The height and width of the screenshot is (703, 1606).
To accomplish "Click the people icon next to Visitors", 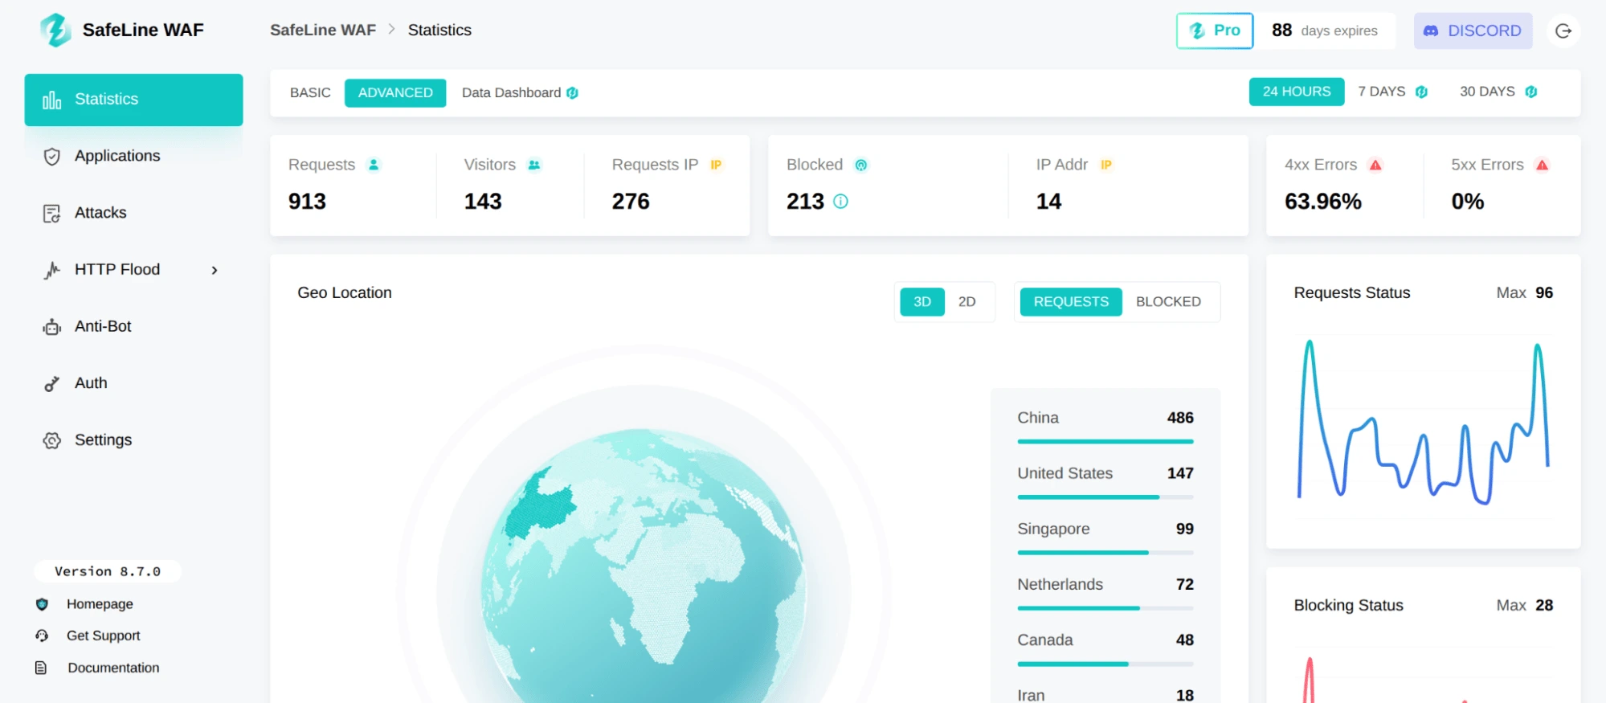I will point(534,165).
